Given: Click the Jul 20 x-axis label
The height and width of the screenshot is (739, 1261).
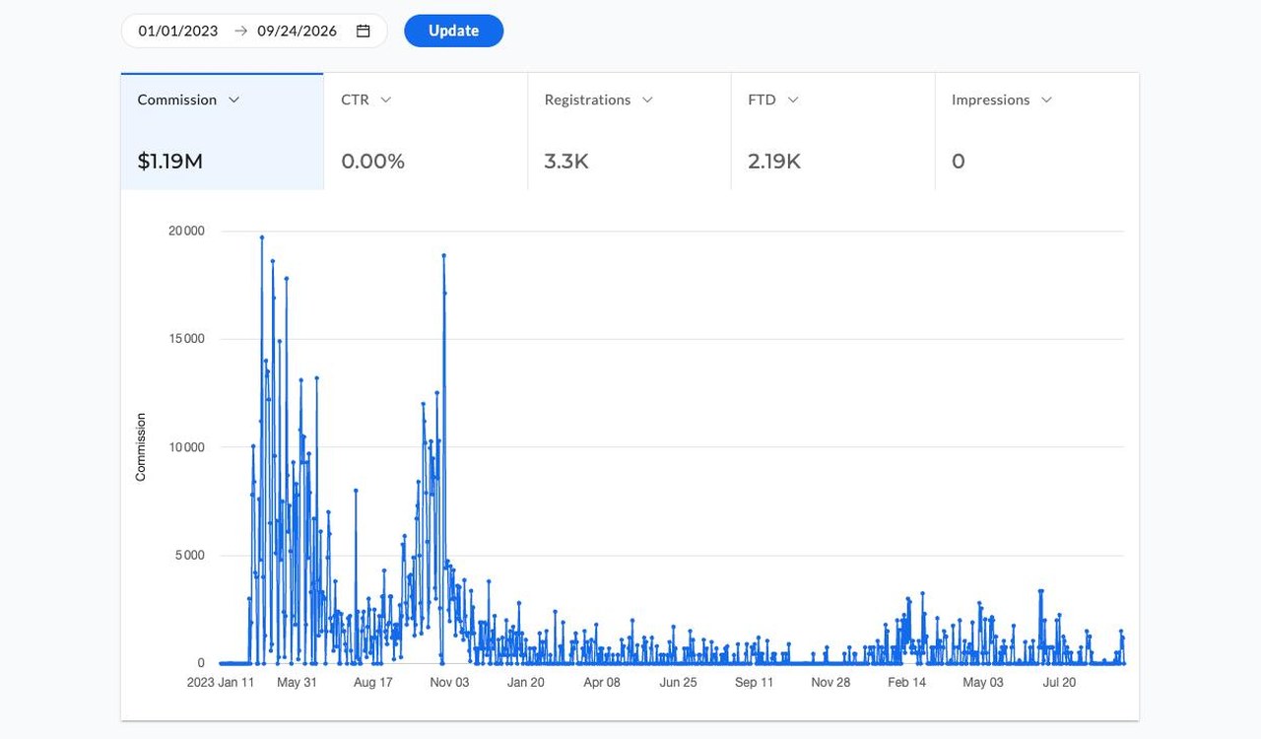Looking at the screenshot, I should coord(1059,682).
